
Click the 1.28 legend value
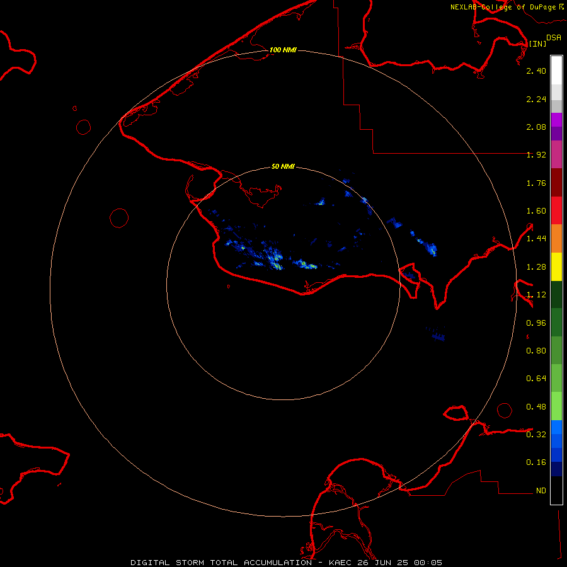pyautogui.click(x=536, y=267)
